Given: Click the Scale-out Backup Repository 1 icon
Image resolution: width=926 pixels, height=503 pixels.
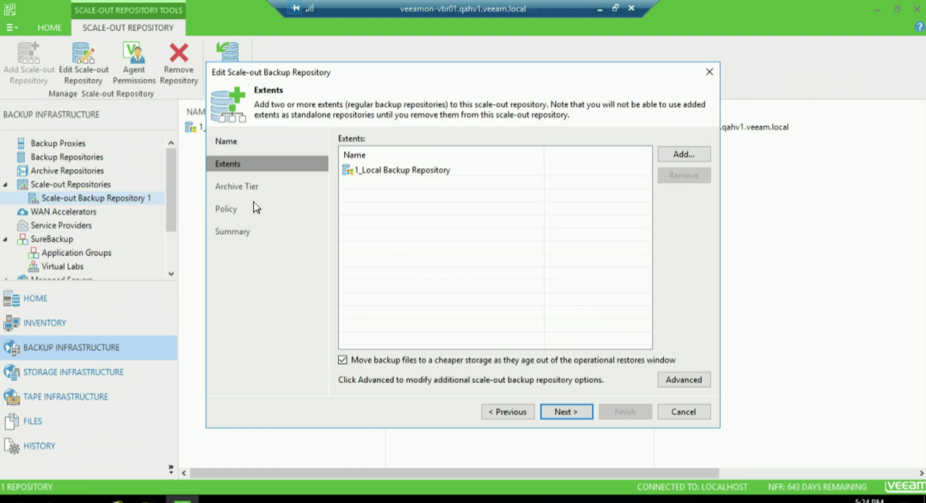Looking at the screenshot, I should 33,198.
